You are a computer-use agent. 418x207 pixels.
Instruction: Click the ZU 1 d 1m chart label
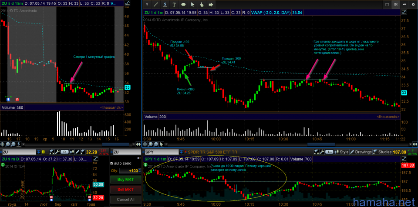[x=153, y=12]
